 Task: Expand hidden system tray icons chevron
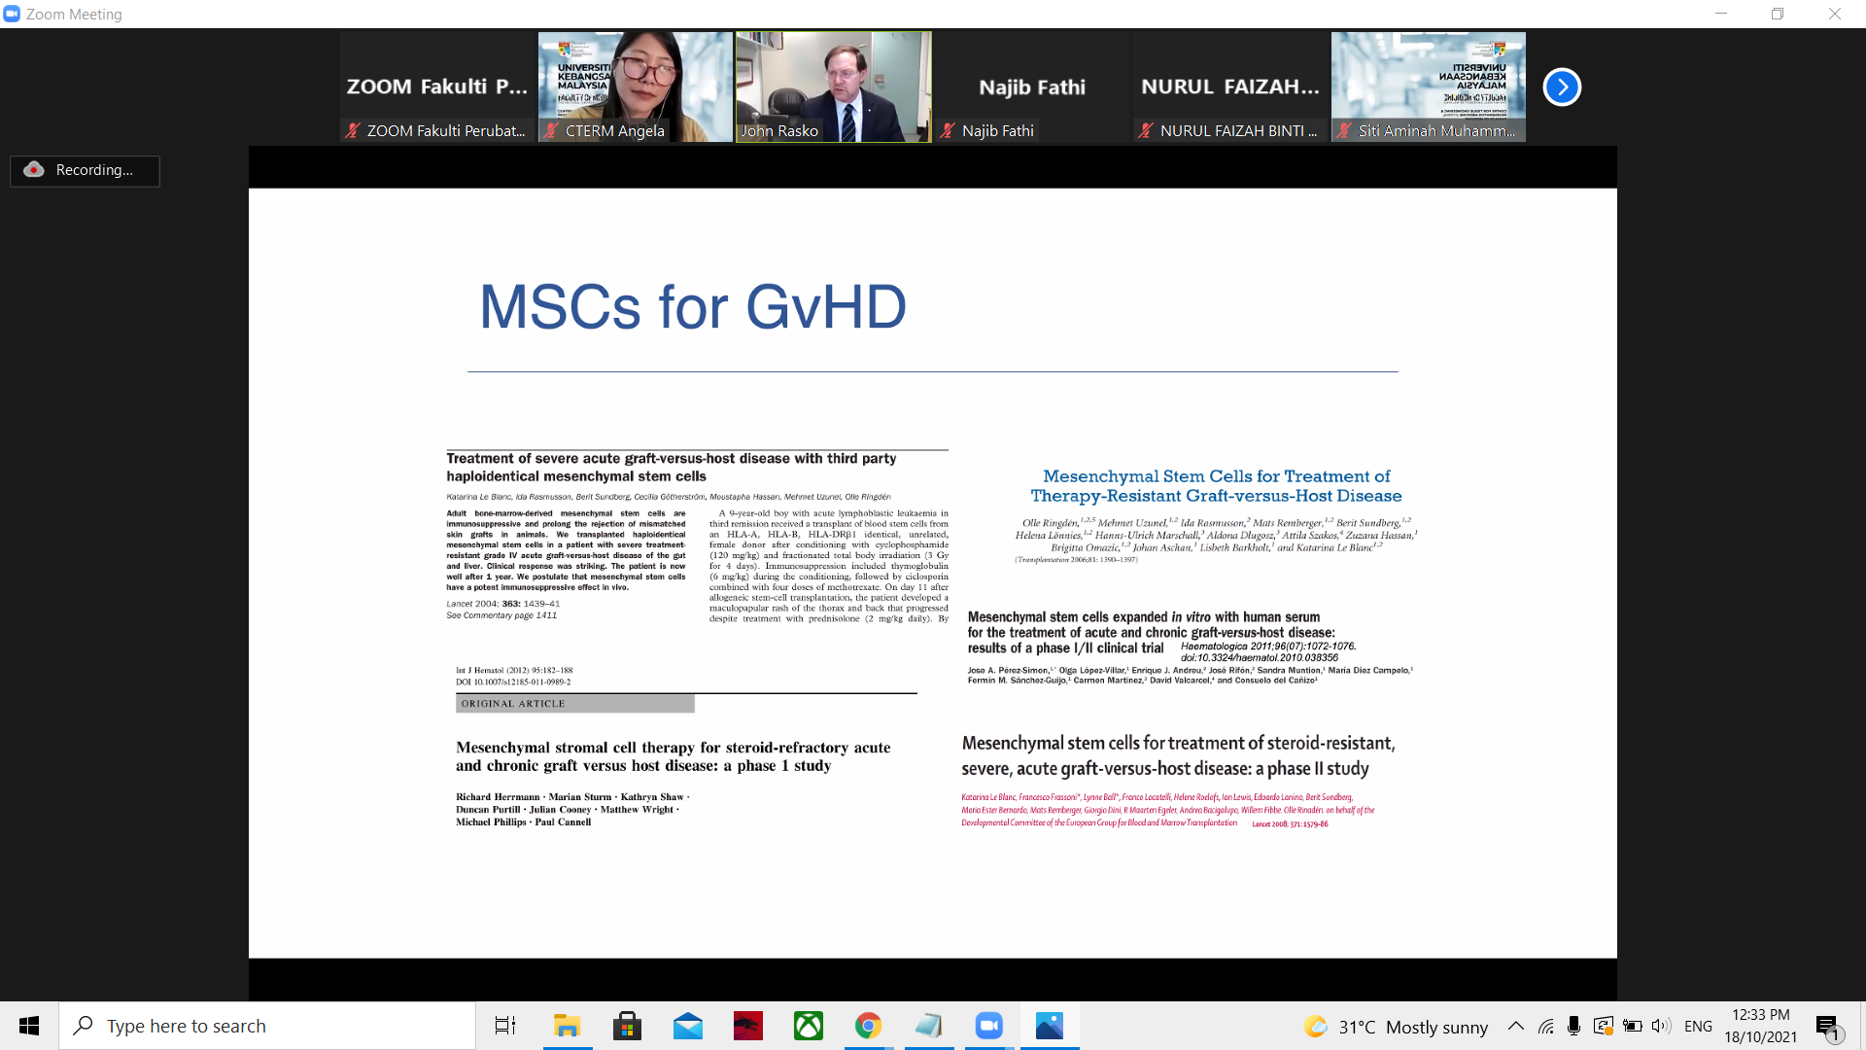coord(1515,1026)
